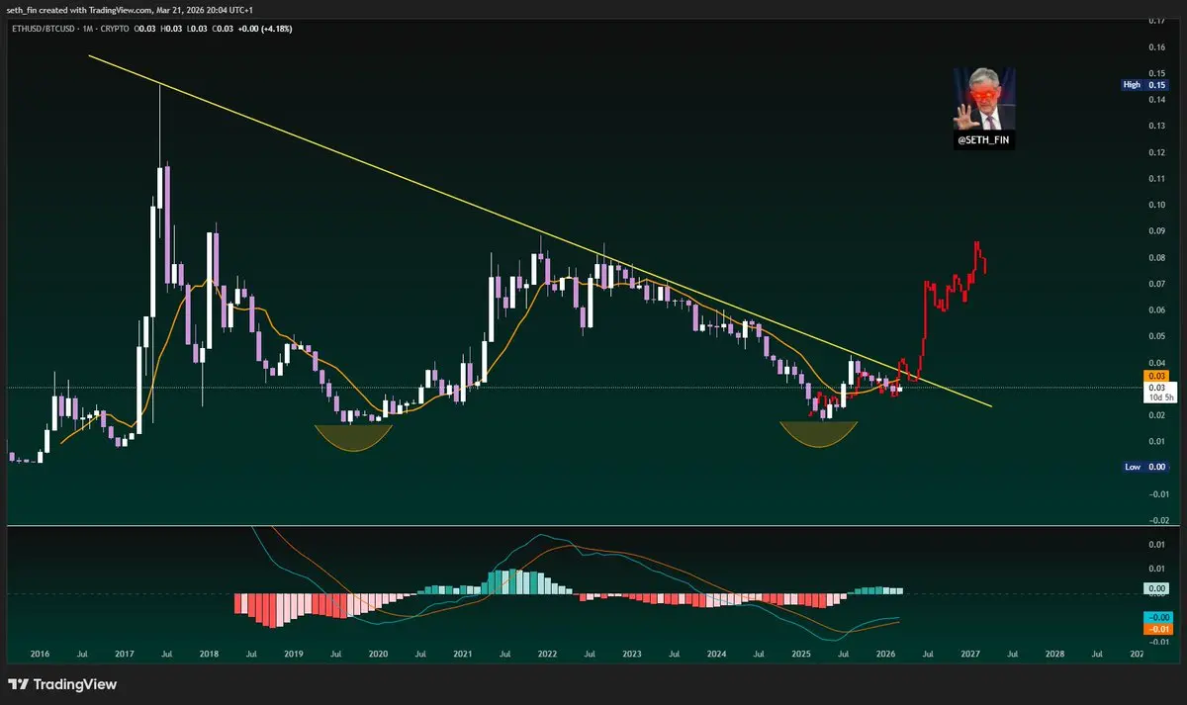Click the @SETH_FIN name tag
The height and width of the screenshot is (705, 1187).
[x=984, y=141]
